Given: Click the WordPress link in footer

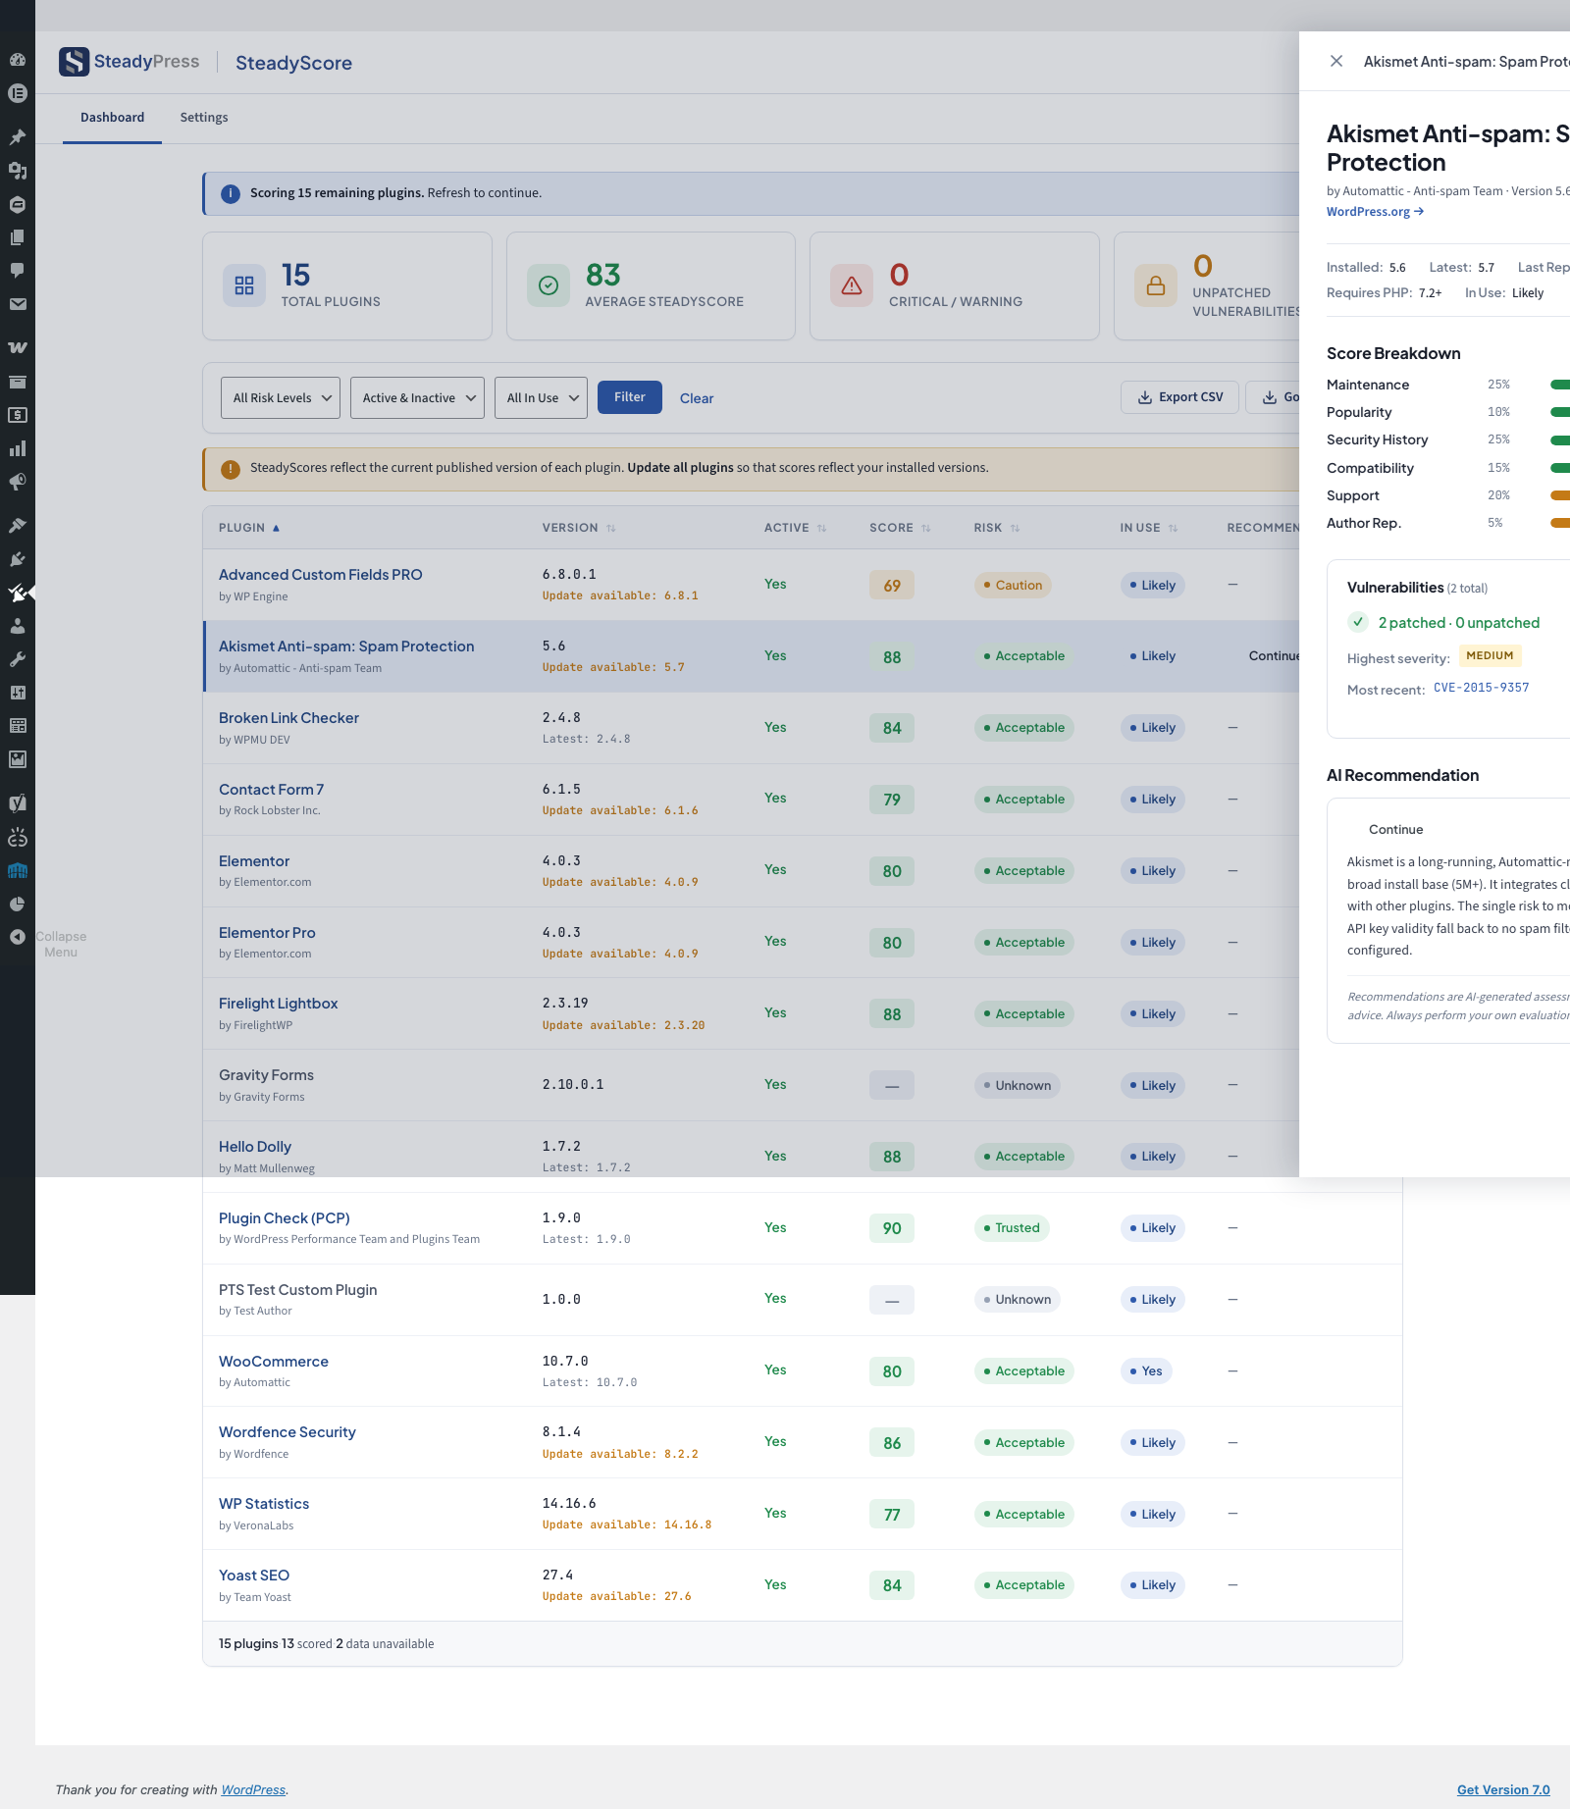Looking at the screenshot, I should 253,1789.
